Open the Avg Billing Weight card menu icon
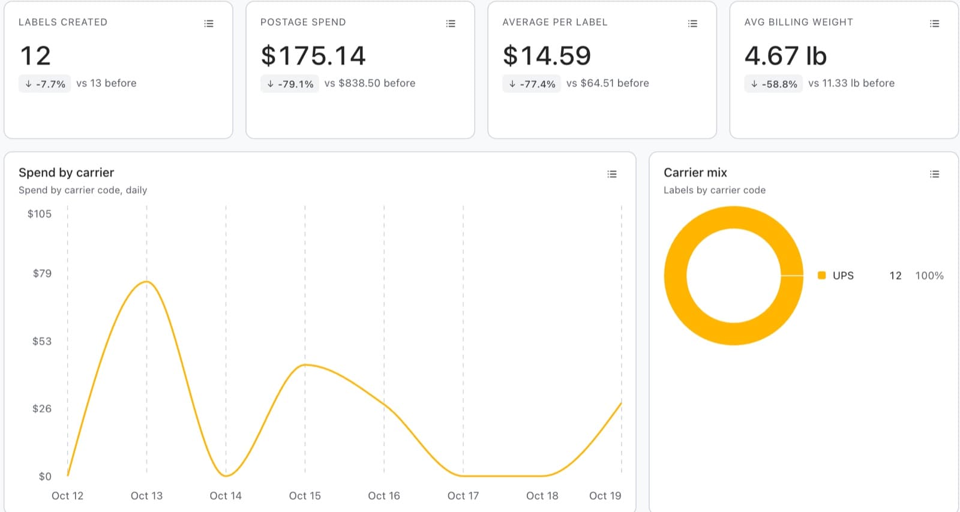This screenshot has width=960, height=512. (x=934, y=23)
